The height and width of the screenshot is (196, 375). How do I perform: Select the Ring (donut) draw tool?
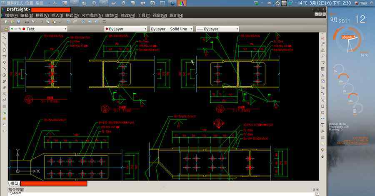coord(4,75)
